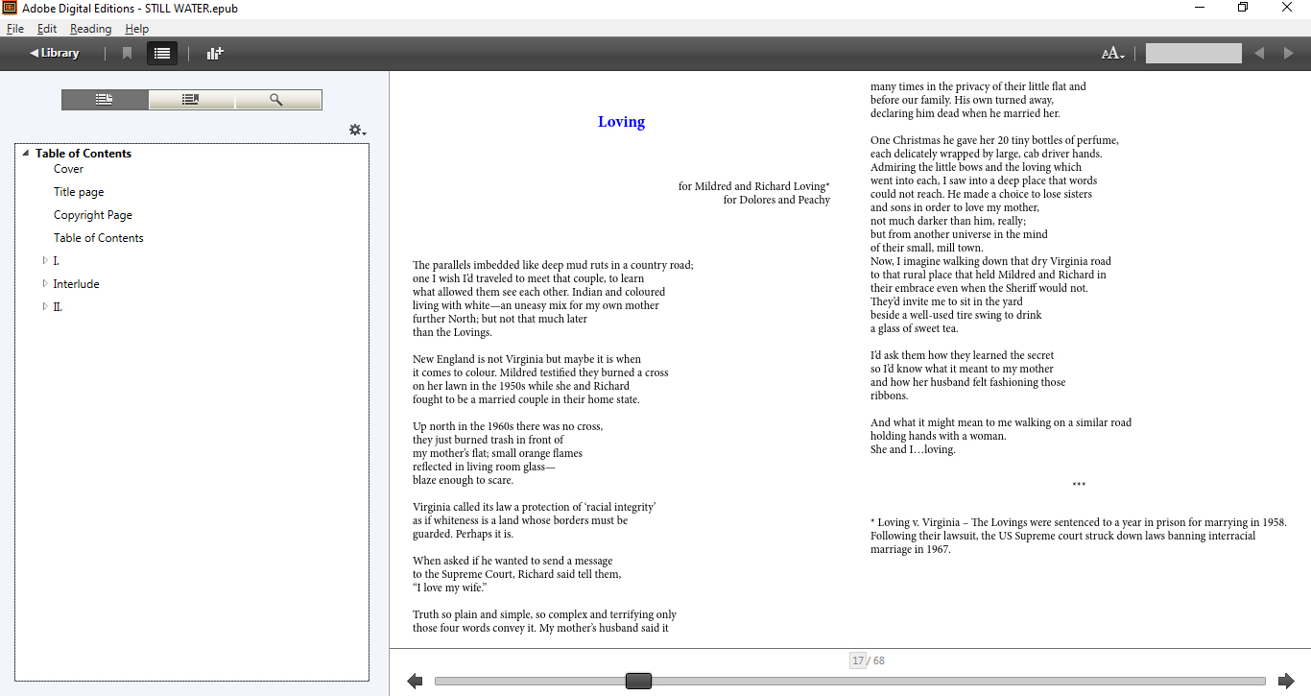Click the page progress slider thumb

(638, 681)
